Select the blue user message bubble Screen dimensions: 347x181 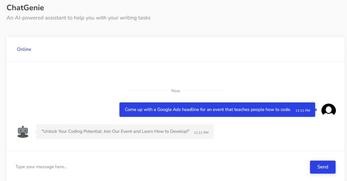(217, 110)
